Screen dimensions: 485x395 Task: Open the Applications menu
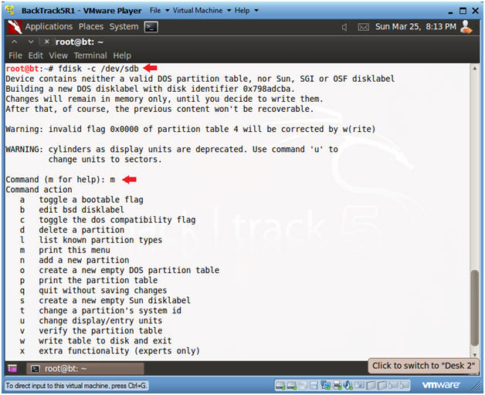[x=49, y=26]
